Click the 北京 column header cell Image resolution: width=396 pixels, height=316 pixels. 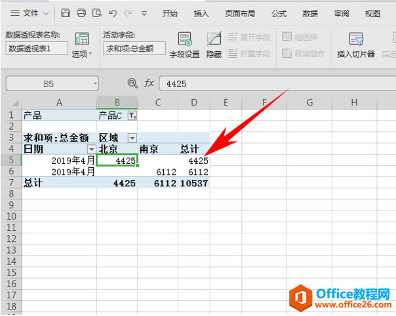pos(117,149)
